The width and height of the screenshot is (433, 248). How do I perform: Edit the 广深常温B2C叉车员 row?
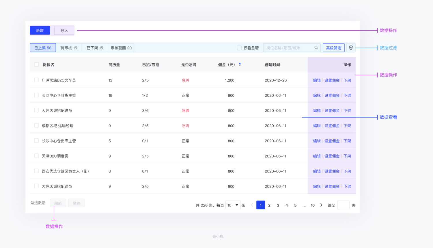coord(317,80)
